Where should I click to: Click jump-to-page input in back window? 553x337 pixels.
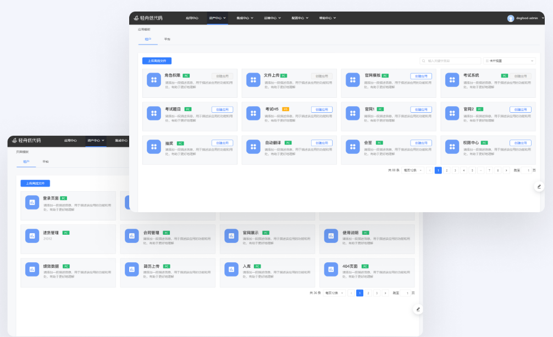coord(406,293)
